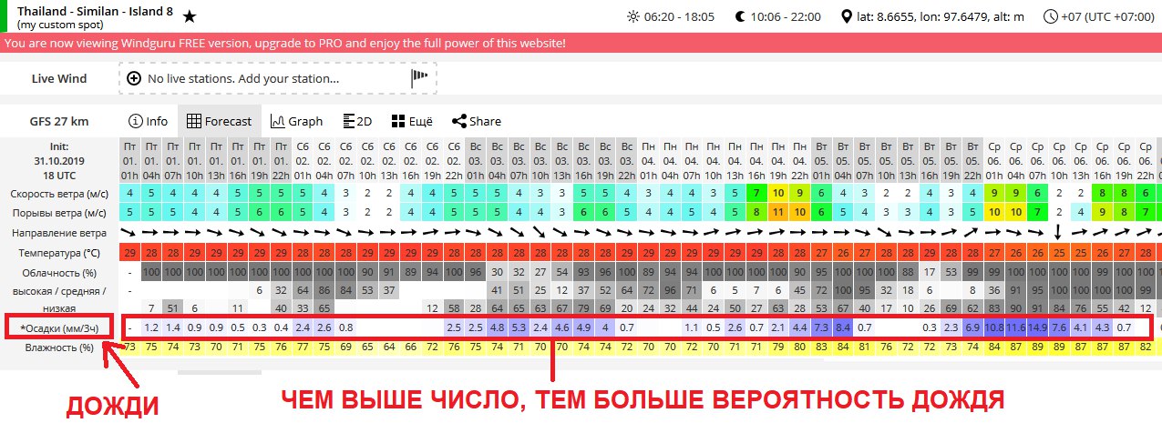
Task: Click the location pin coordinates icon
Action: click(x=847, y=16)
